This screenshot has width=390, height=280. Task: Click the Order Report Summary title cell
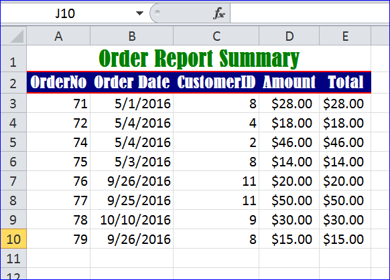pos(199,59)
